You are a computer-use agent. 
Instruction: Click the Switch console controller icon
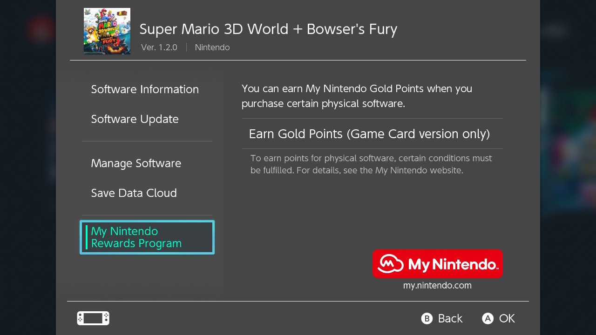pos(93,318)
